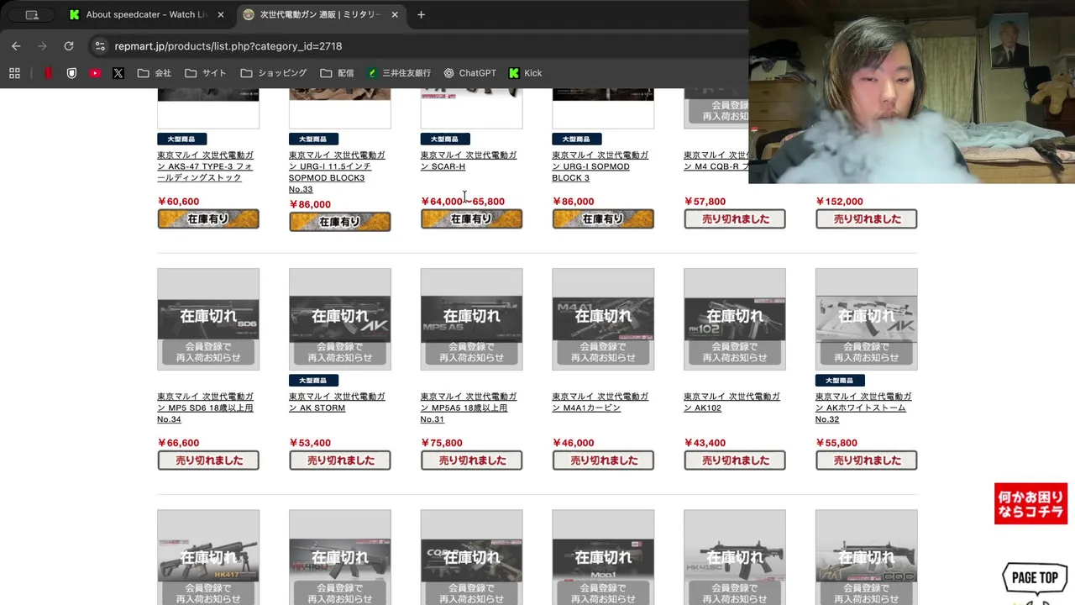Open the apps grid in bookmarks bar
This screenshot has height=605, width=1075.
click(x=14, y=73)
